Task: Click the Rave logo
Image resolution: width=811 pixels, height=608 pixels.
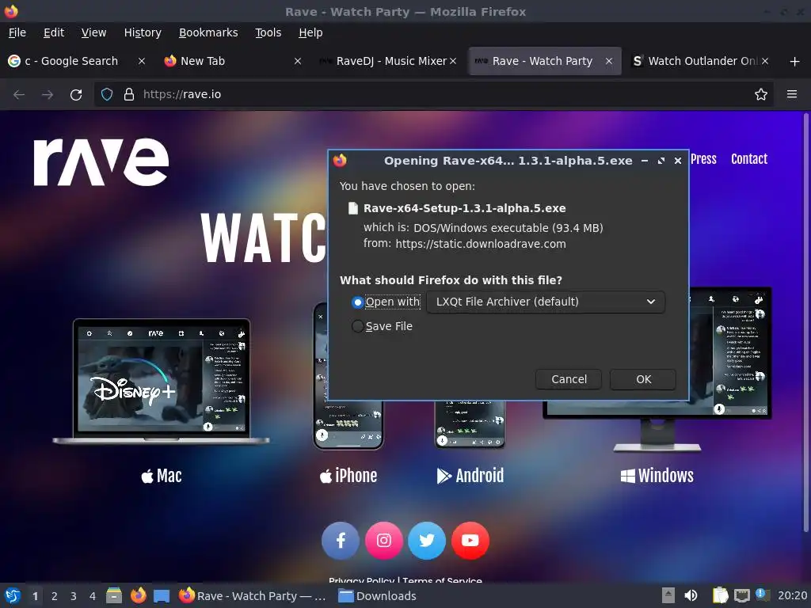Action: (101, 161)
